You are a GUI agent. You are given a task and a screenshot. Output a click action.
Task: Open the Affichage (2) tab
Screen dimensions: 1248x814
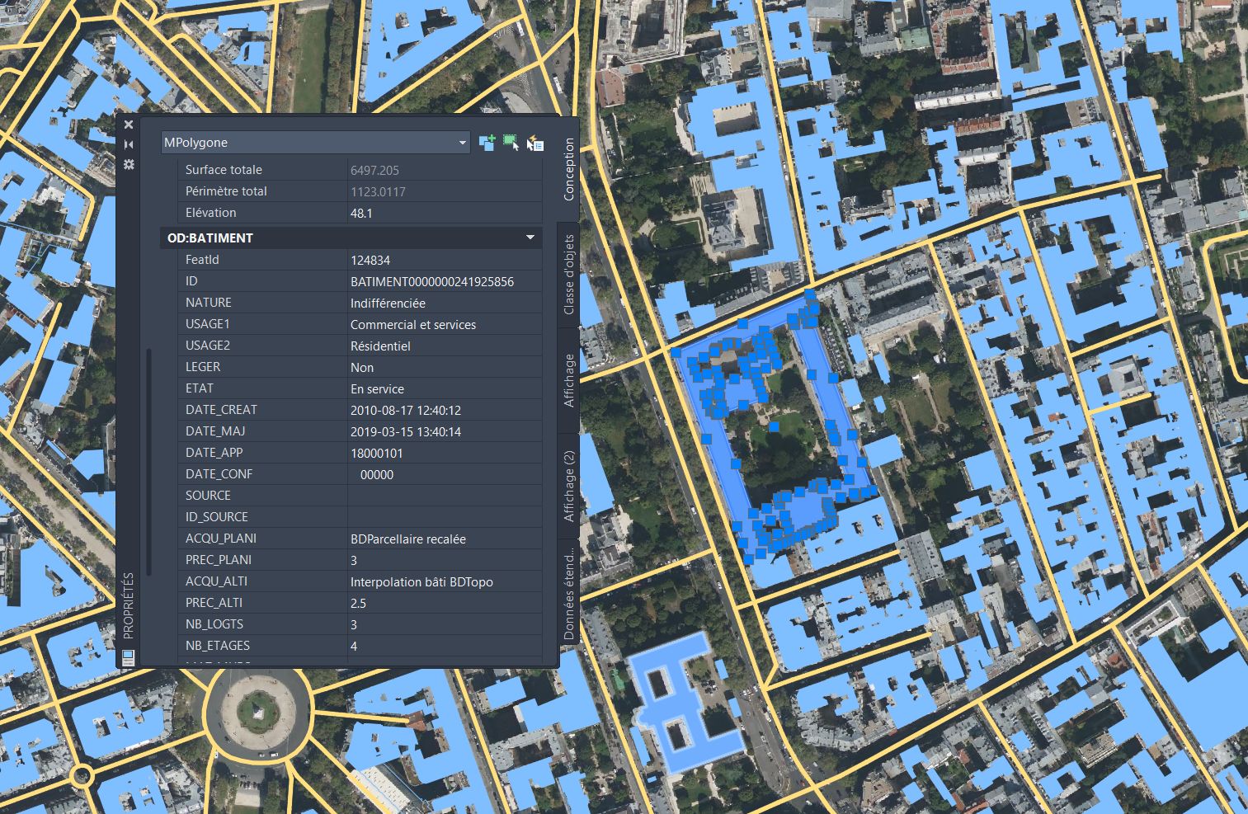coord(568,486)
